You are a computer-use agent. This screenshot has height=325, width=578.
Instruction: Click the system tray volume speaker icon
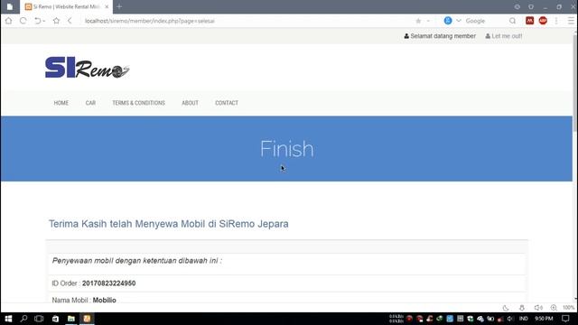(x=510, y=319)
